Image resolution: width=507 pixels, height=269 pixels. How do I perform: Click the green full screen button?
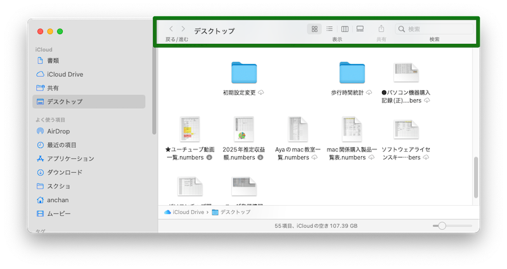(x=60, y=31)
